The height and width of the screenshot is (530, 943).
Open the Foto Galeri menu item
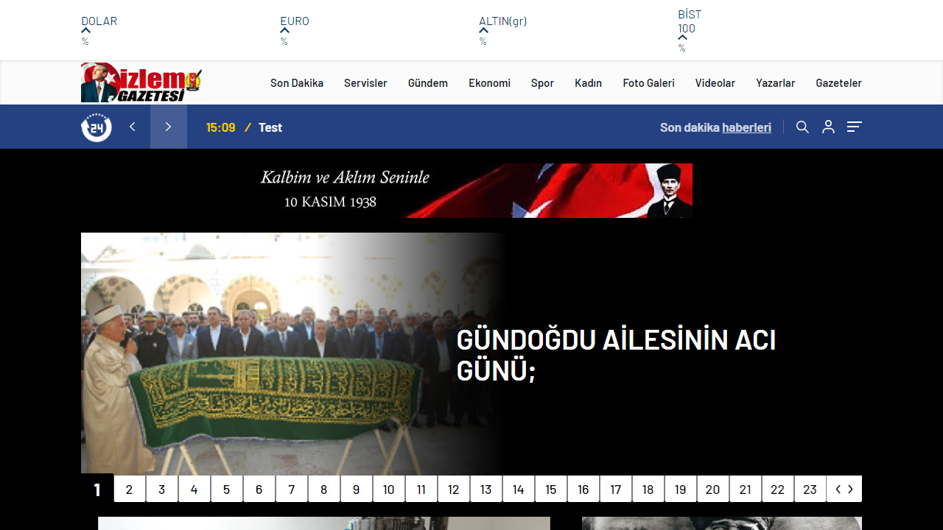pos(648,82)
